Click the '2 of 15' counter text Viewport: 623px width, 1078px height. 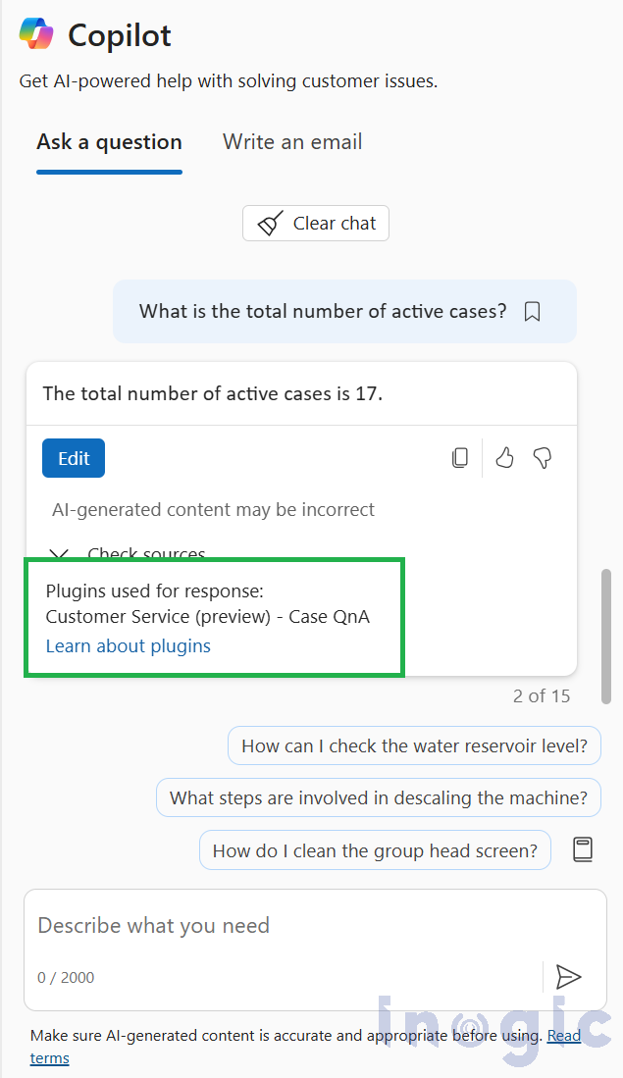pyautogui.click(x=542, y=695)
